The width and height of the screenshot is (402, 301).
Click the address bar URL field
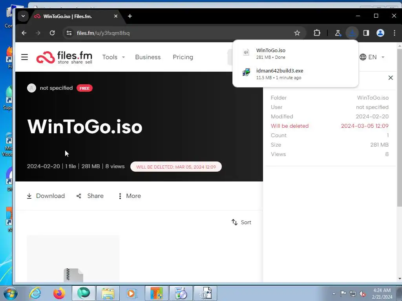click(179, 33)
